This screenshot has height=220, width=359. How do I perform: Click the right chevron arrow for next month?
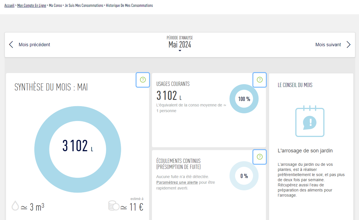pos(348,45)
